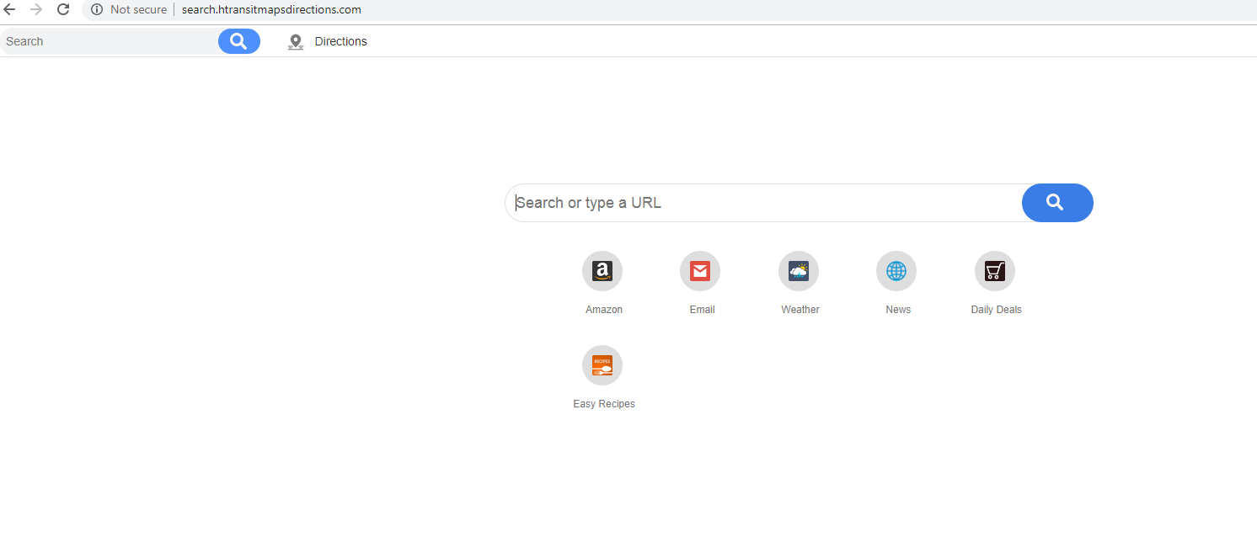Screen dimensions: 1257x537
Task: Click the main blue search button
Action: click(1057, 203)
